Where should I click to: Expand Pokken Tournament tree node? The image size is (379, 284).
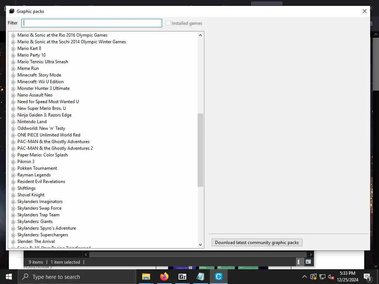click(13, 169)
